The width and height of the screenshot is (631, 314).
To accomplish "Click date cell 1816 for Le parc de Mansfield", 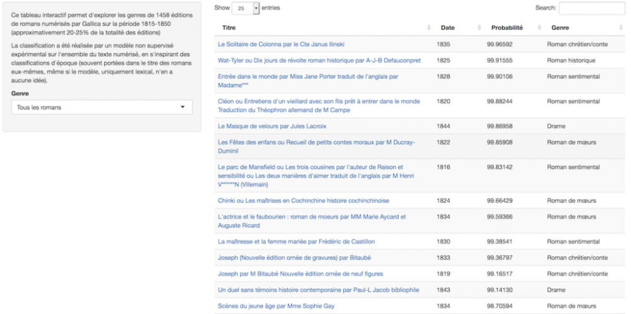I will (x=443, y=167).
